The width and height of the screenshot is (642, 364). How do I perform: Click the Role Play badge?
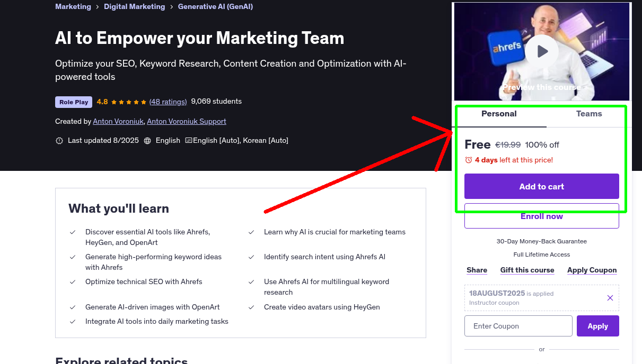[74, 102]
